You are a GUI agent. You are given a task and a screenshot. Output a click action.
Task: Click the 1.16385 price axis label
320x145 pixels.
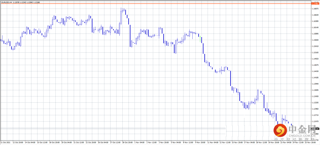[x=316, y=21]
